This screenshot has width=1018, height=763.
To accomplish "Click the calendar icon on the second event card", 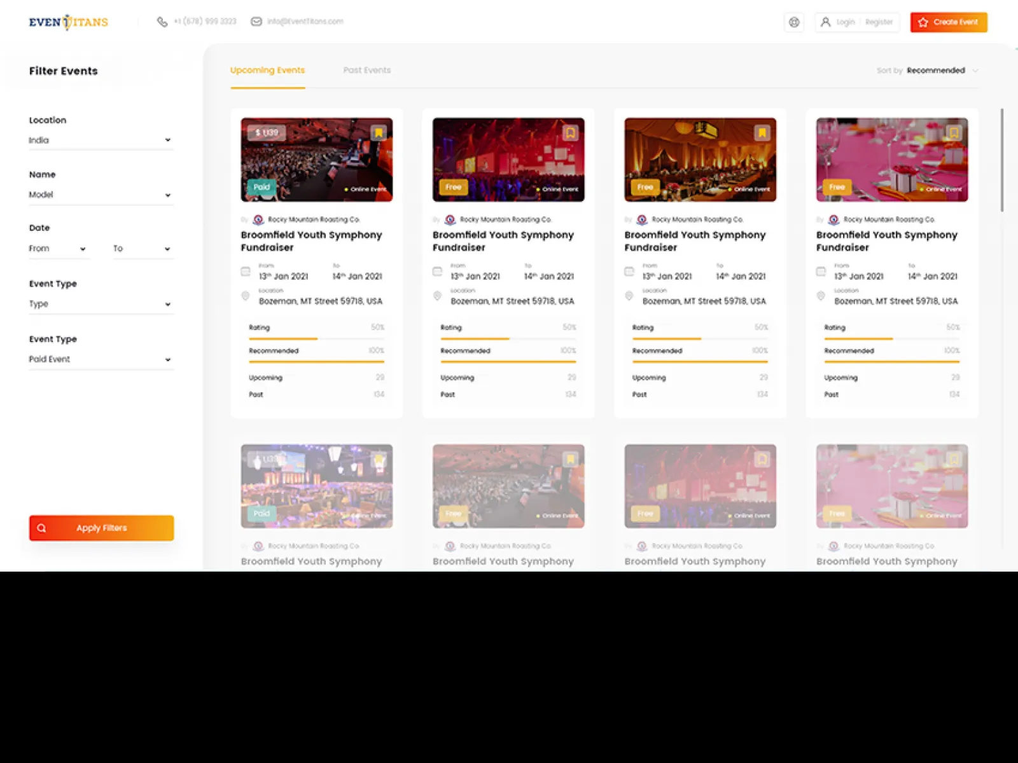I will coord(437,271).
